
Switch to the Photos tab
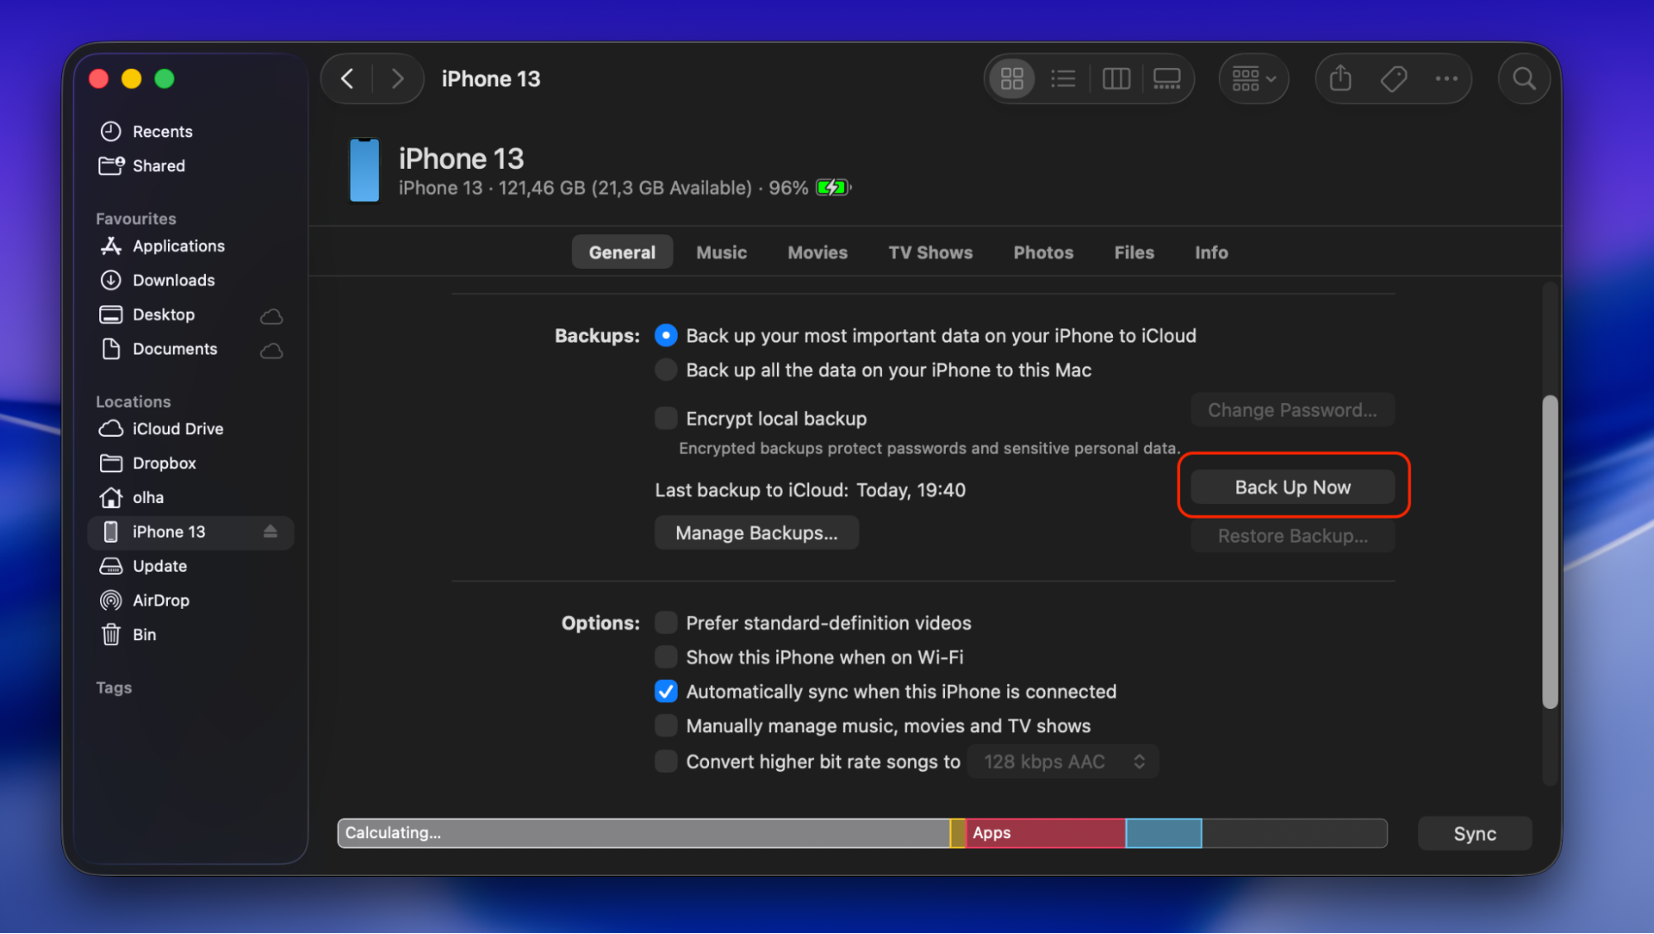(x=1043, y=252)
